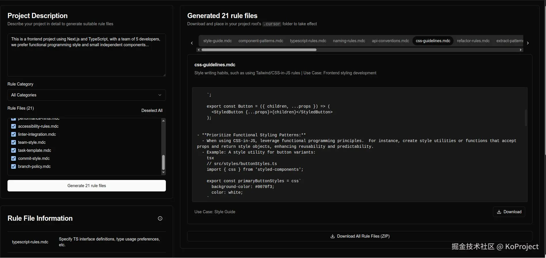Deselect the branch-policy.mdc checkbox
The image size is (546, 258).
coord(14,166)
